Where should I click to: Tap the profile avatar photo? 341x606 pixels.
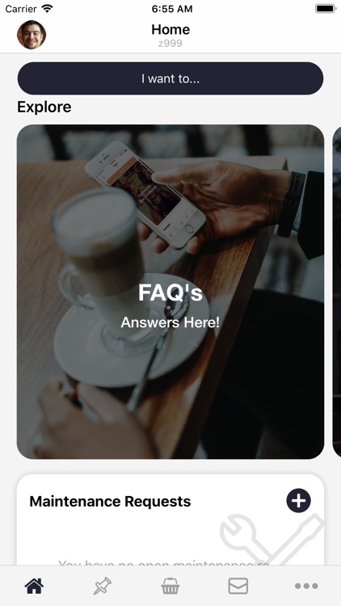pos(32,35)
